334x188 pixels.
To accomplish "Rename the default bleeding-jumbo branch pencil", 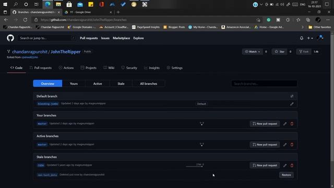I will click(x=292, y=104).
